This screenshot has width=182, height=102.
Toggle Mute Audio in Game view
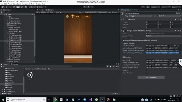102,12
